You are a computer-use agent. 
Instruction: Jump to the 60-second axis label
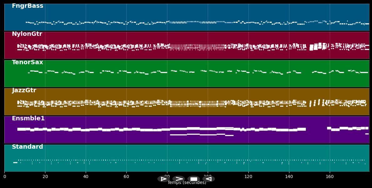click(126, 177)
